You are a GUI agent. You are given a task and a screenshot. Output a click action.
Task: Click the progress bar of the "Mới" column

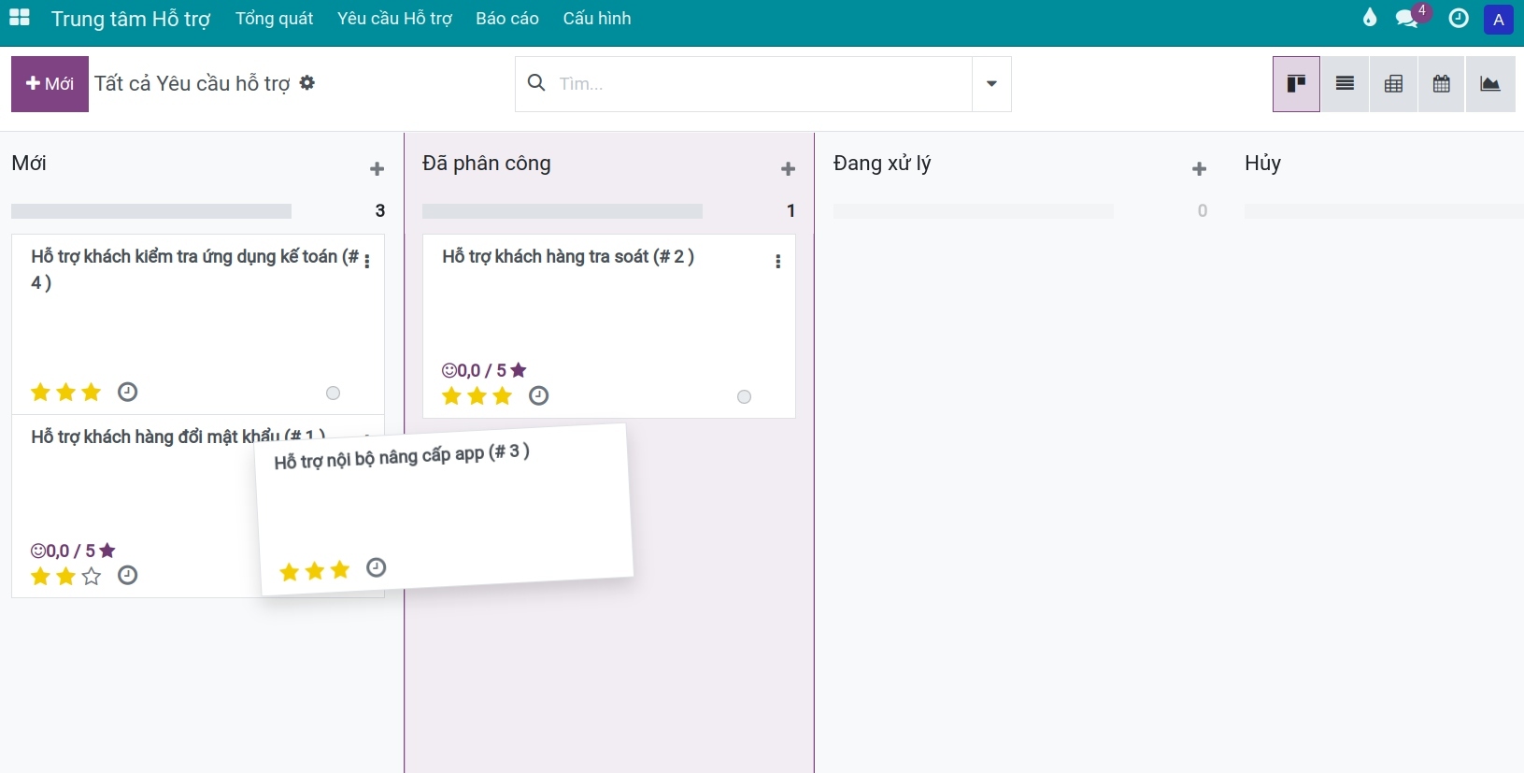(151, 211)
